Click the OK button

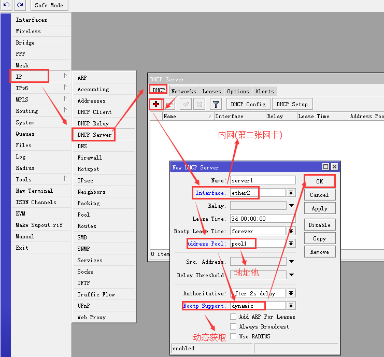point(320,181)
